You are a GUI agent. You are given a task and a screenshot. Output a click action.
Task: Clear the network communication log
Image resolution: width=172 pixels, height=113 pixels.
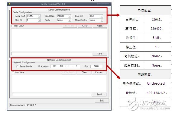pyautogui.click(x=84, y=73)
